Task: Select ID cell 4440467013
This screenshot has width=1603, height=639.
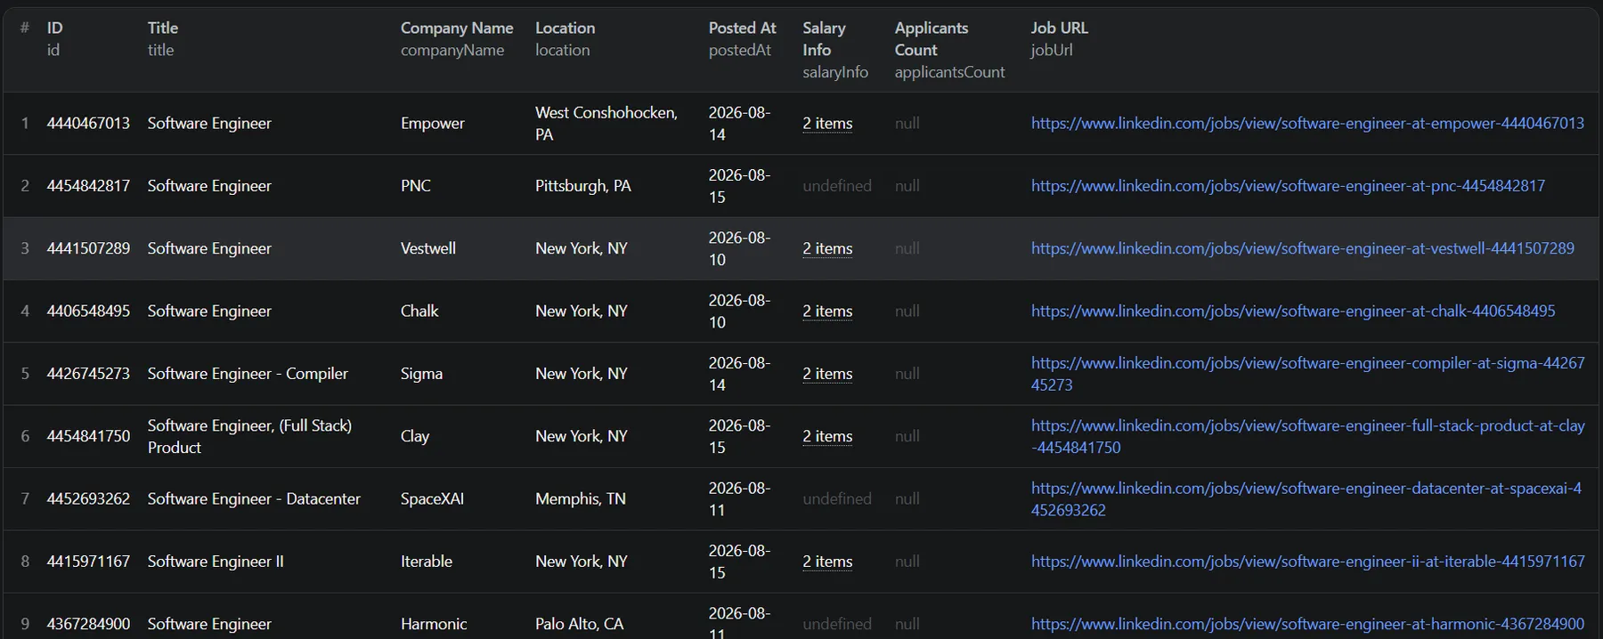Action: (88, 123)
